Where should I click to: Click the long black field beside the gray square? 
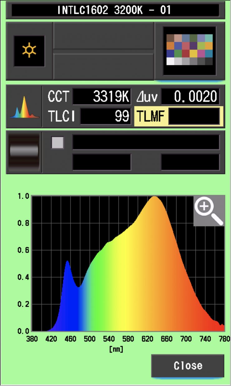coord(146,142)
